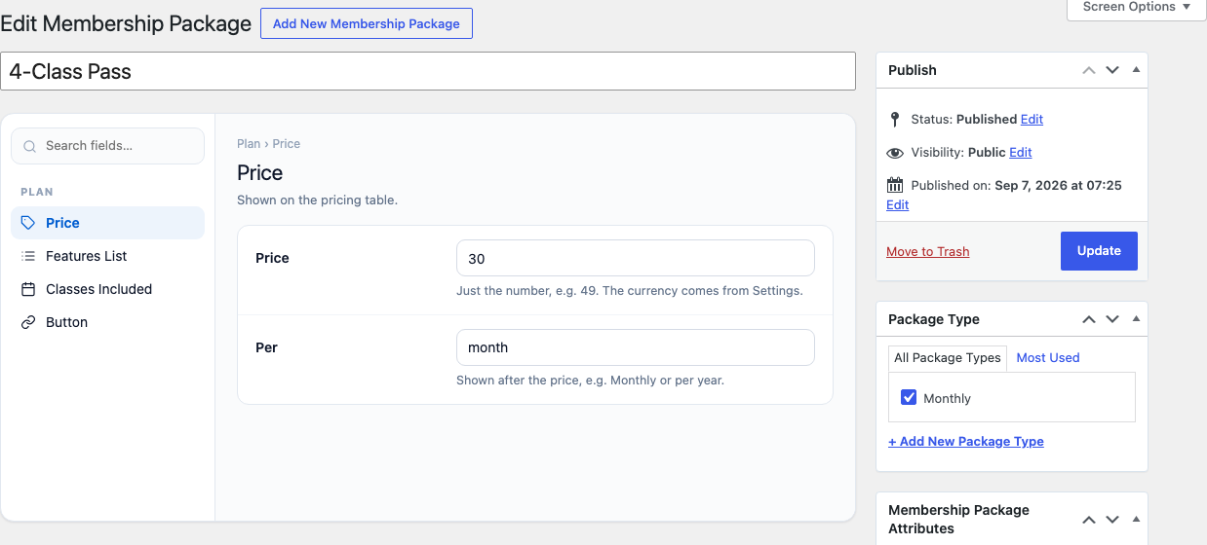Move Package Type box up

[x=1089, y=319]
